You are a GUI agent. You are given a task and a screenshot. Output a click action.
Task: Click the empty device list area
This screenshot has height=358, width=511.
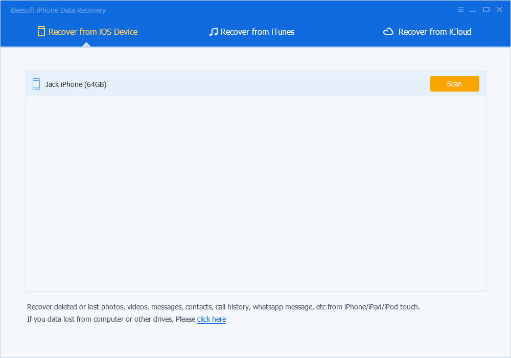(255, 194)
